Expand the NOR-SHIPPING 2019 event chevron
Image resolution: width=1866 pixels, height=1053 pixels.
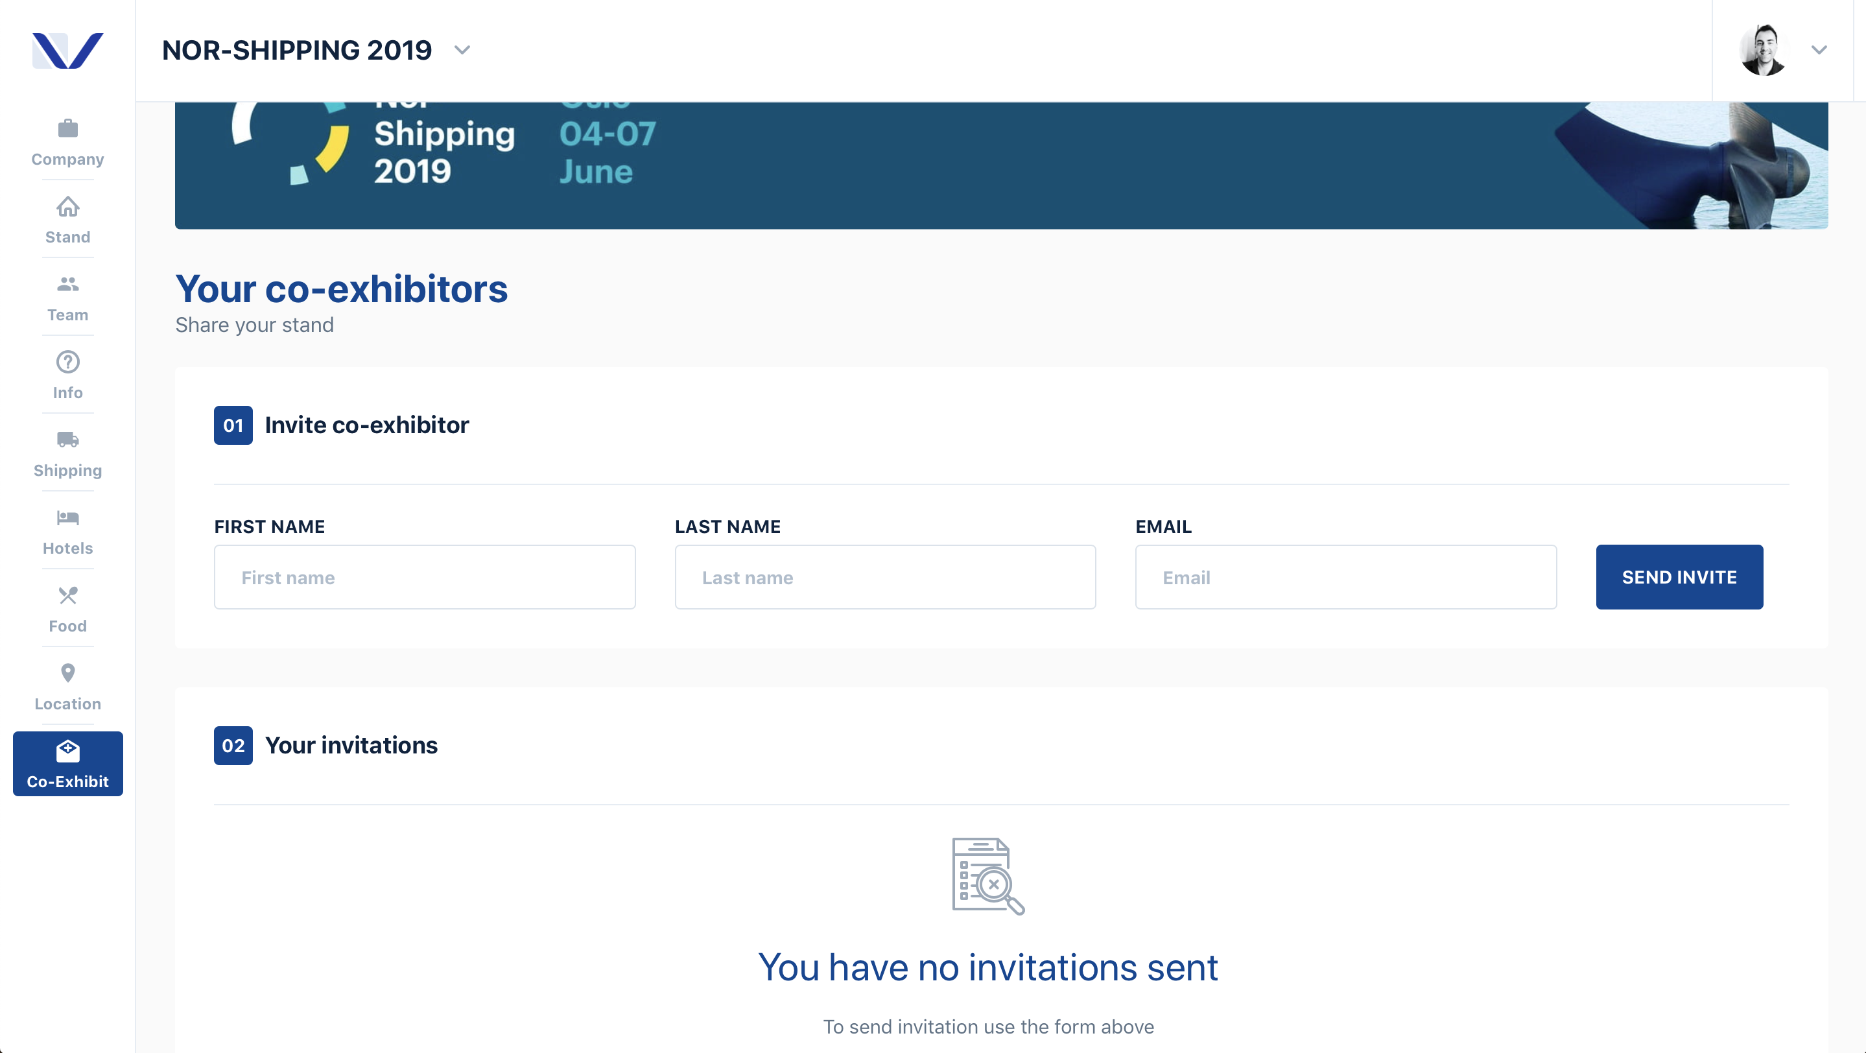[462, 50]
